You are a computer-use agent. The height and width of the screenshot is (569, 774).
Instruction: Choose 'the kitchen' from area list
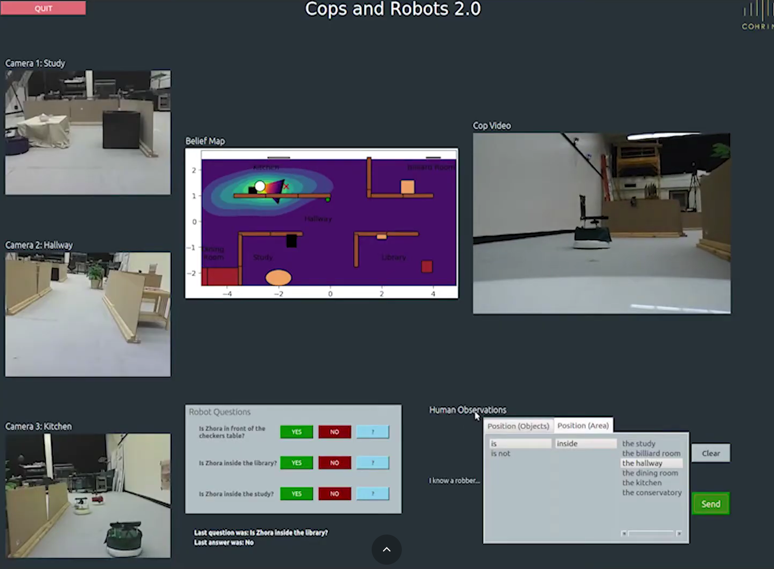(x=641, y=483)
